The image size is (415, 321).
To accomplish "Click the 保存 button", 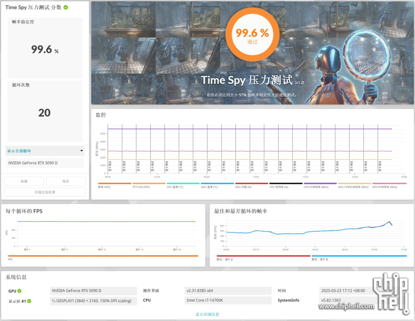I will (x=66, y=181).
